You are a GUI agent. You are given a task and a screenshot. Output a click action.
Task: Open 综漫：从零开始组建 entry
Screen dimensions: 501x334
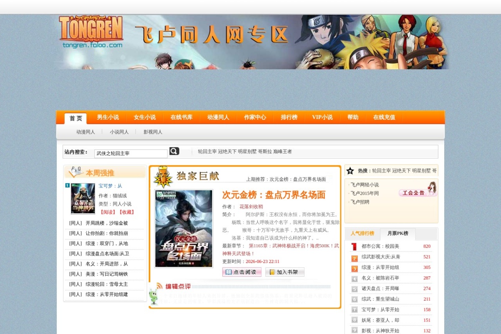coord(107,294)
